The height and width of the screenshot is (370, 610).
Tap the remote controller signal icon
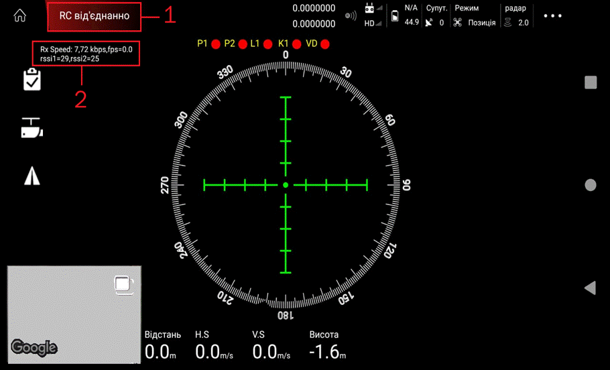[373, 8]
